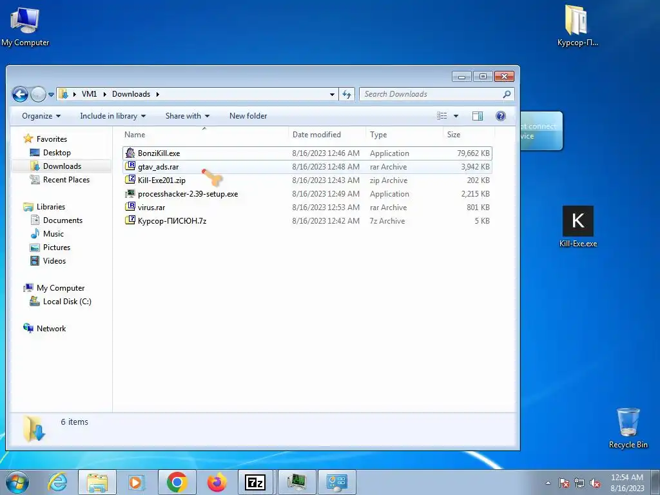Image resolution: width=660 pixels, height=495 pixels.
Task: Open Recent Places in navigation pane
Action: tap(66, 180)
